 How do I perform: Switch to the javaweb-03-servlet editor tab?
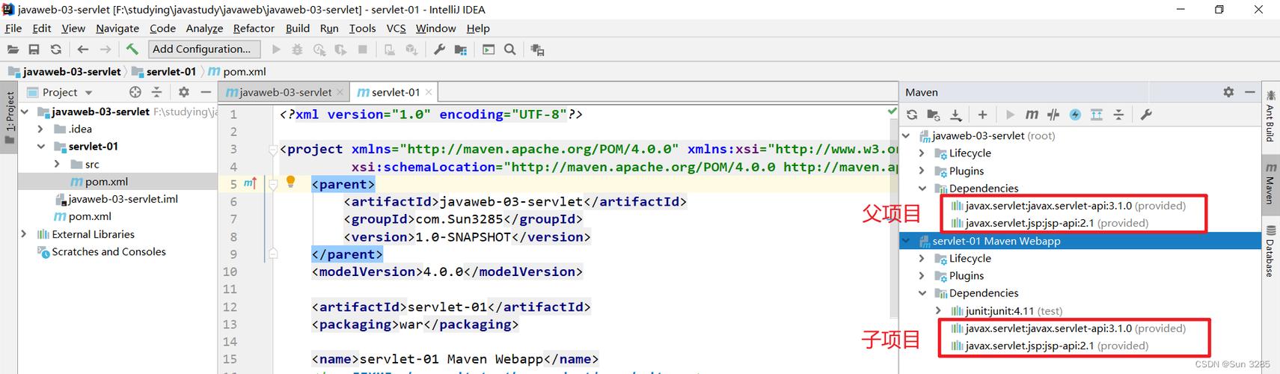pos(284,92)
